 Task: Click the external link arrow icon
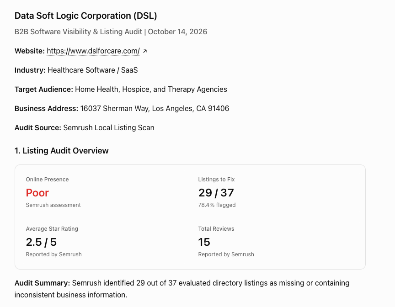coord(145,51)
